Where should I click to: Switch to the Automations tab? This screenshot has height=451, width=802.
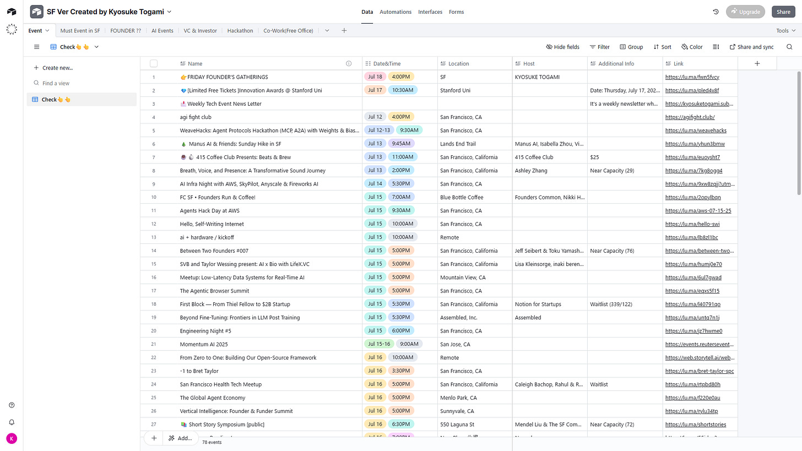(x=395, y=12)
